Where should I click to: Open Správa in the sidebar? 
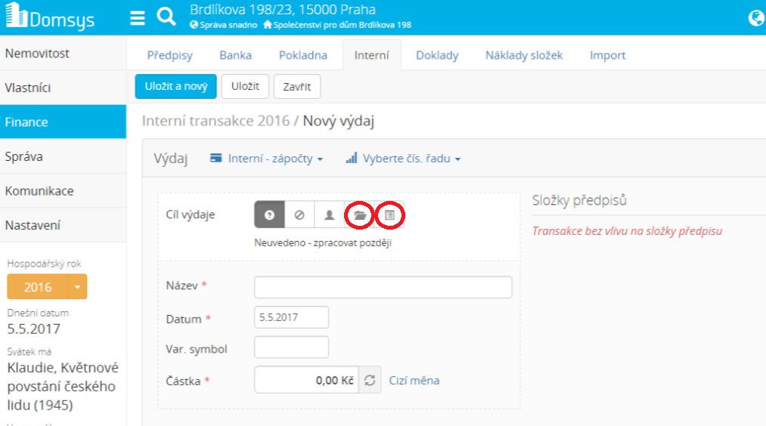click(63, 156)
